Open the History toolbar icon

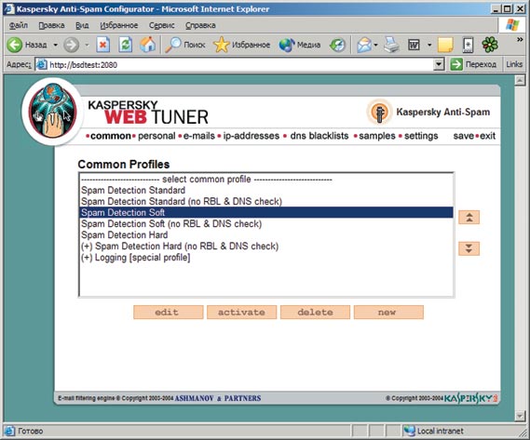coord(337,45)
